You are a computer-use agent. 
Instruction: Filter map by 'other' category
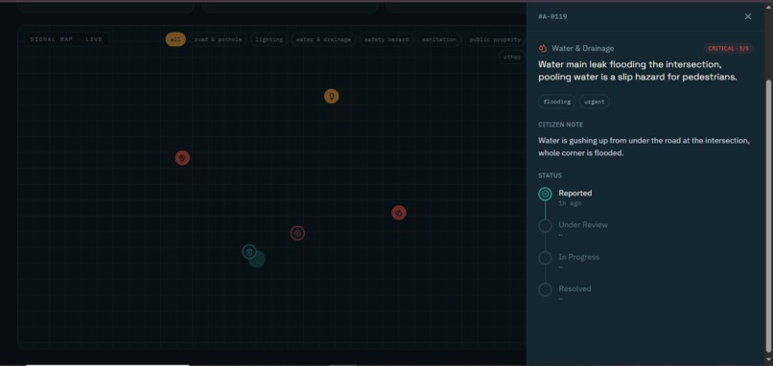[512, 57]
